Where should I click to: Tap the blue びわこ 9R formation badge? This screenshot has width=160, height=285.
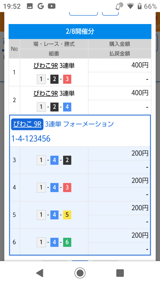coord(27,124)
